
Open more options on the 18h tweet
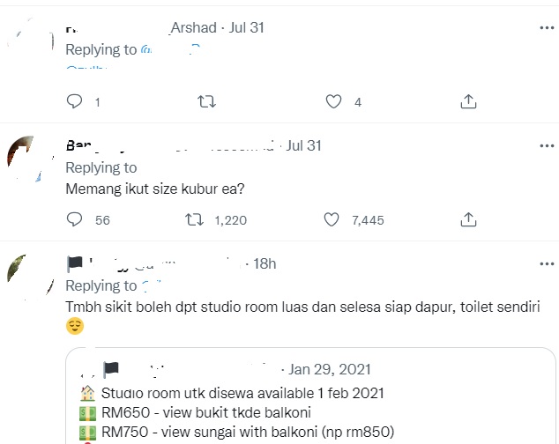pos(547,263)
